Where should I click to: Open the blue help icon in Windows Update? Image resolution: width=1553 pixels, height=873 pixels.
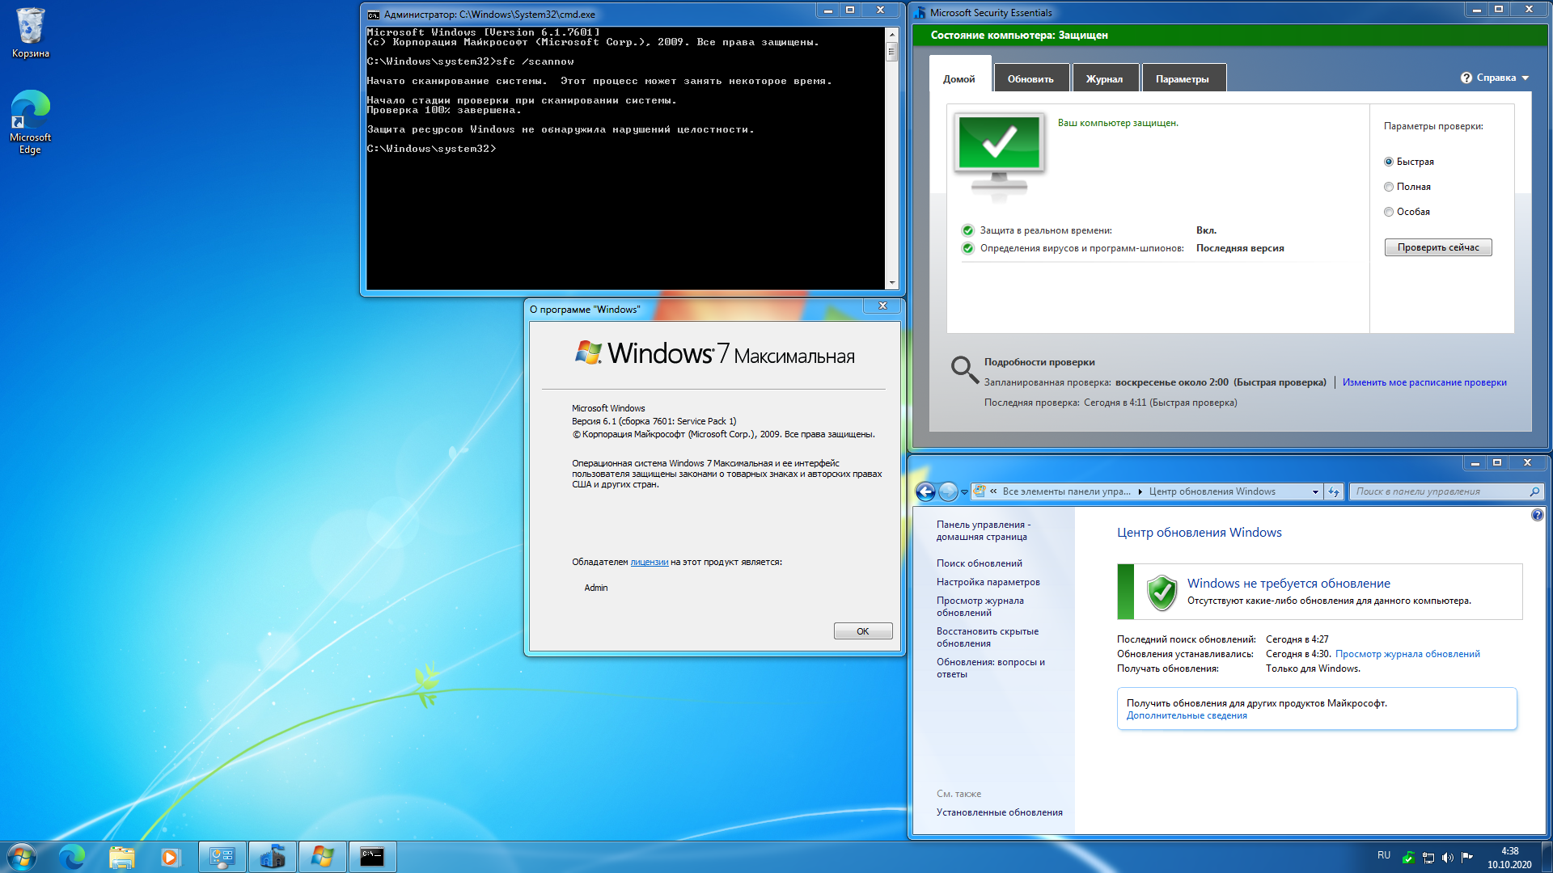click(1537, 515)
